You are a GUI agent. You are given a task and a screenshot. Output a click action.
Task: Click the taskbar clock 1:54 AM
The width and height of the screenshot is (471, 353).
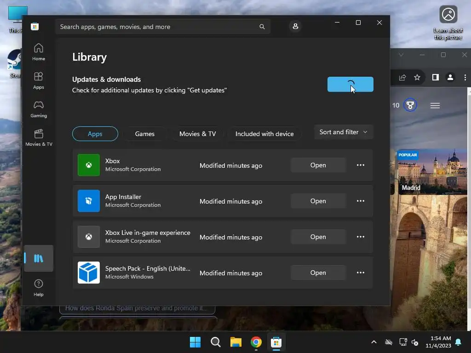click(441, 338)
